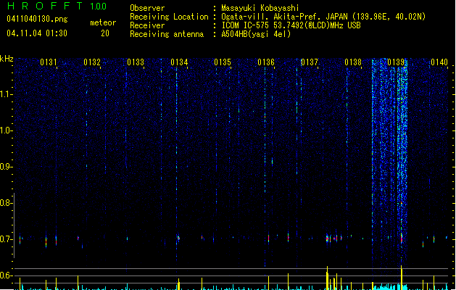
Task: Click the date stamp 04.11.04 01:30
Action: pos(37,33)
